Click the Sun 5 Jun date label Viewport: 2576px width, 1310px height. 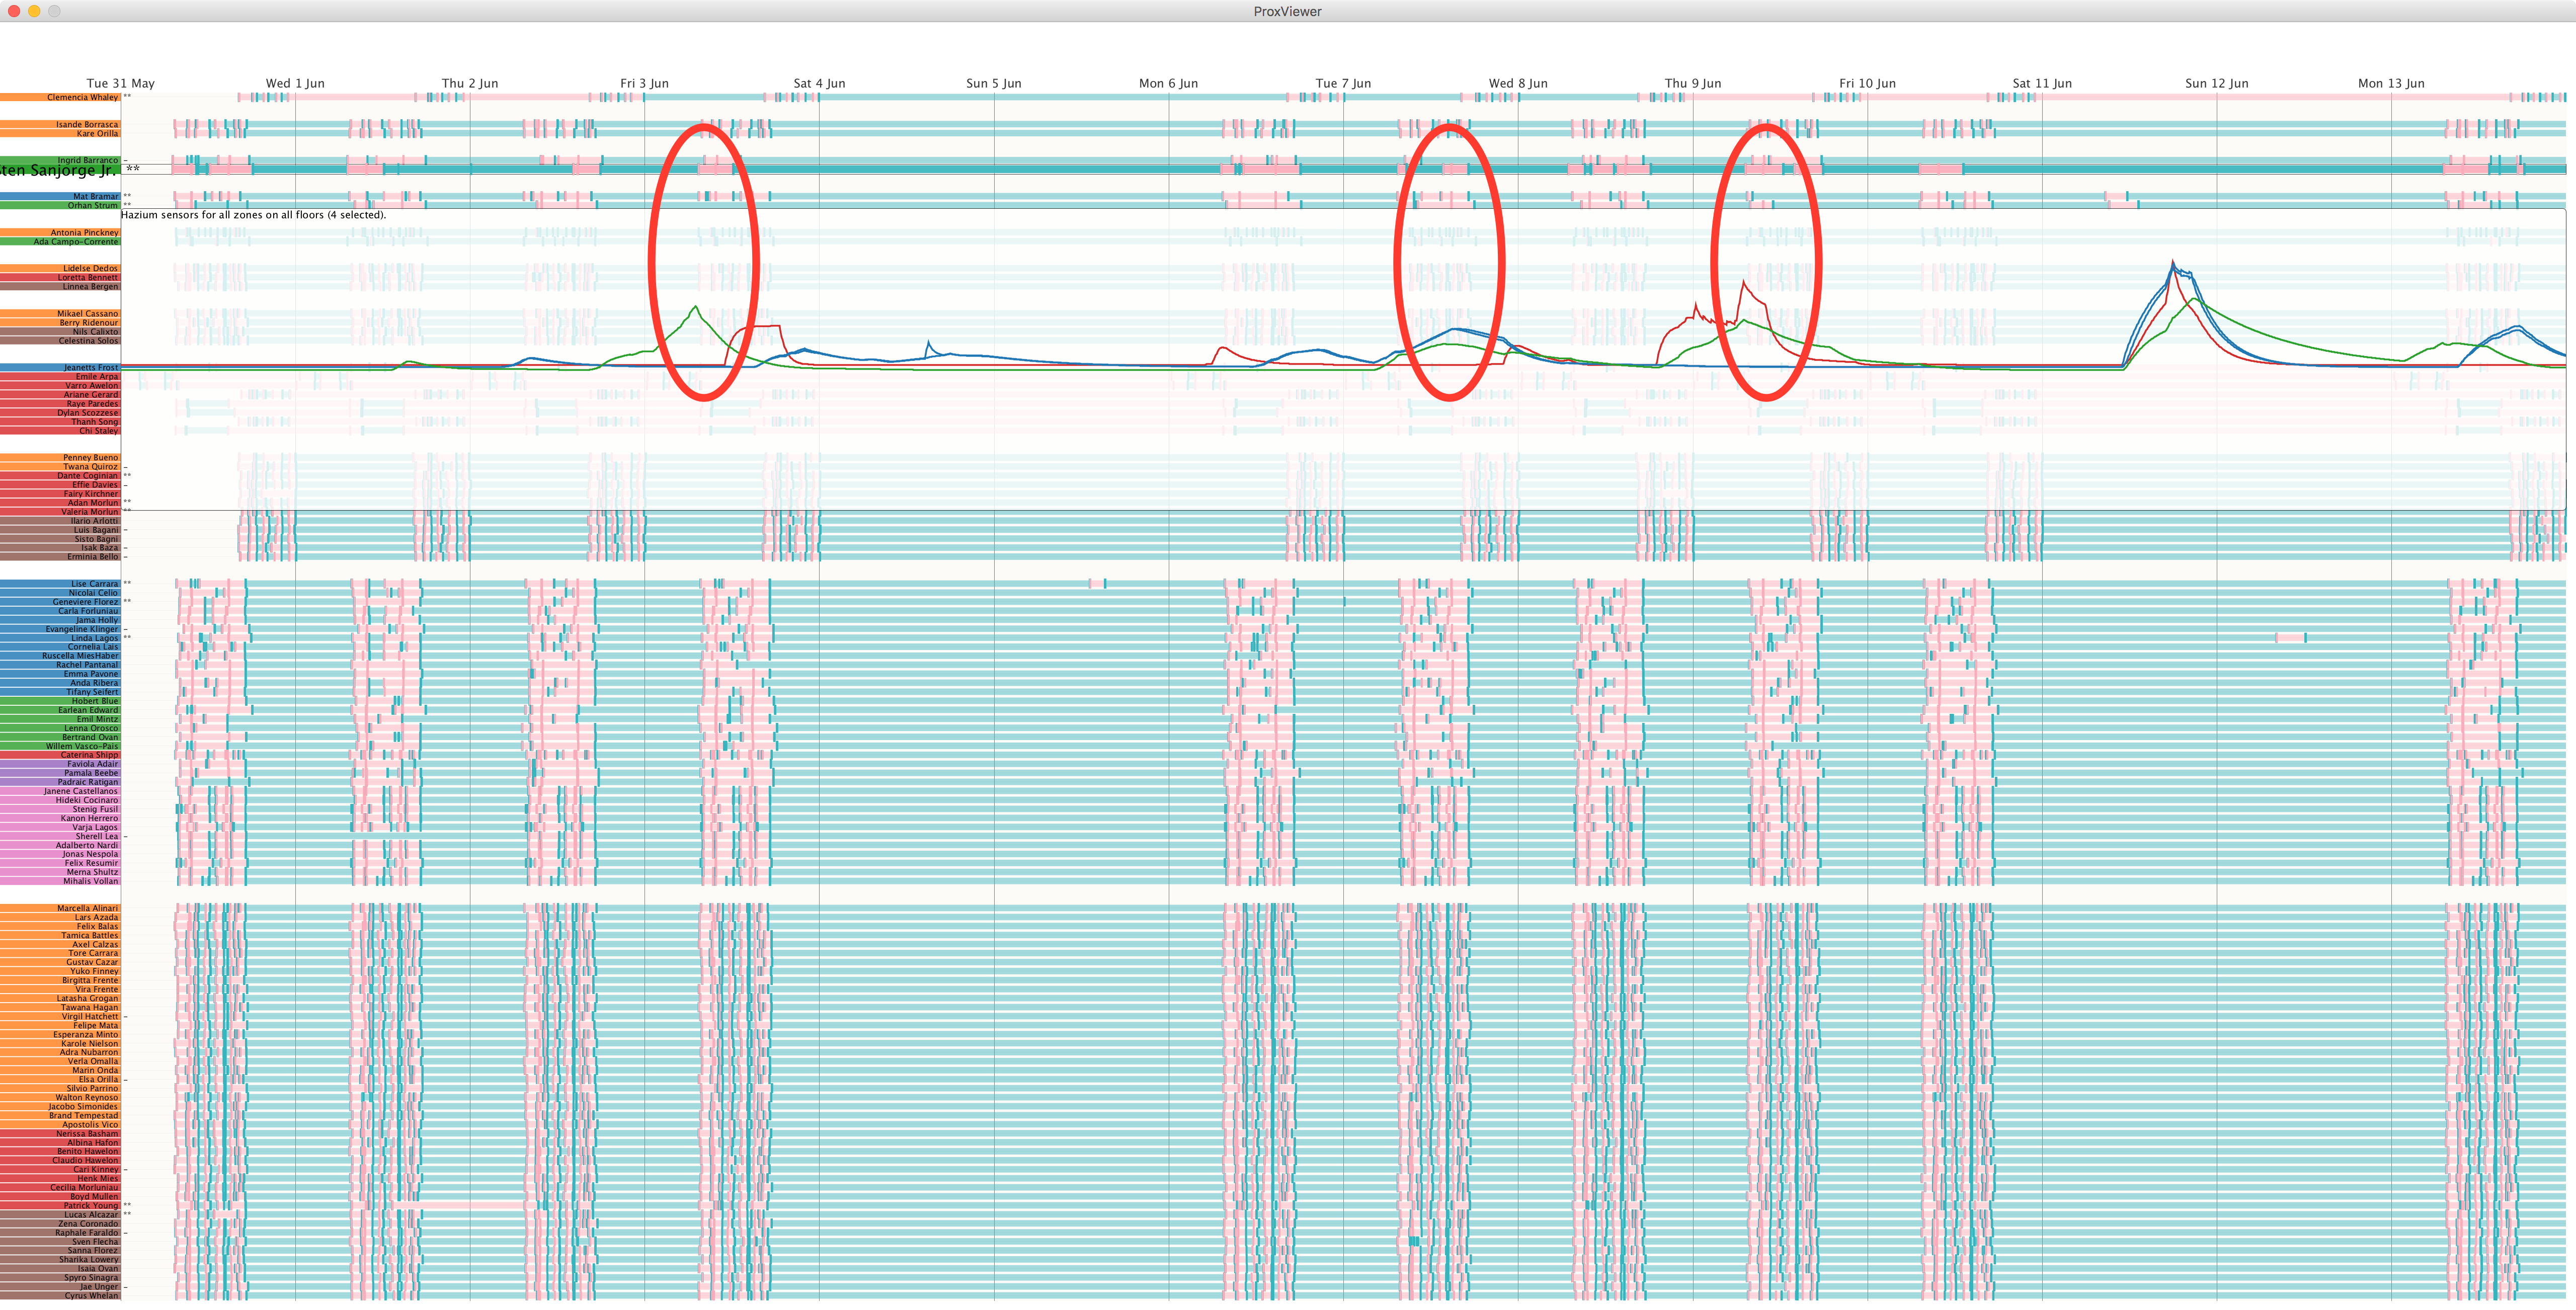(993, 83)
